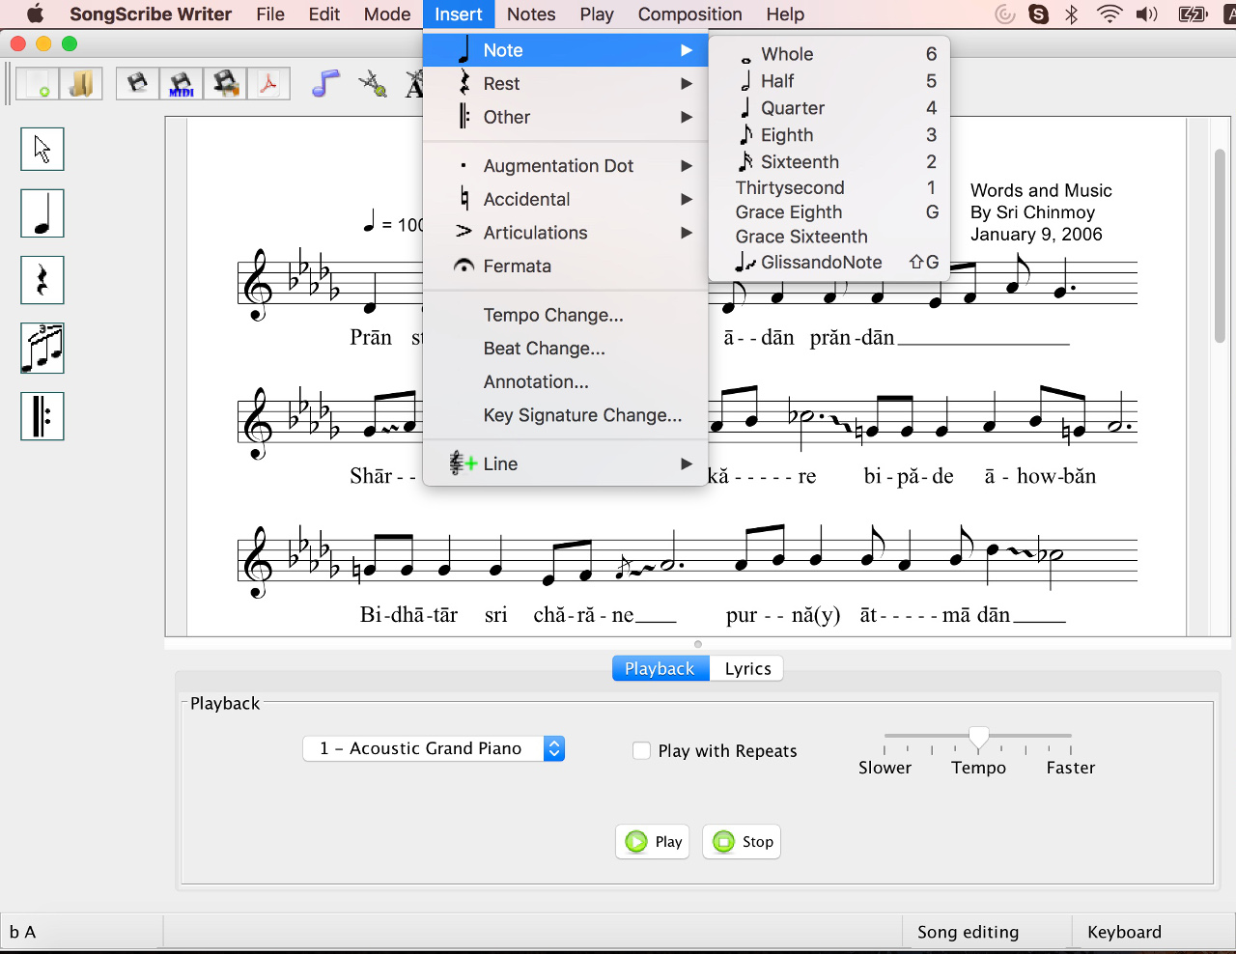This screenshot has height=954, width=1236.
Task: Click the highlighted Note menu entry
Action: [x=566, y=50]
